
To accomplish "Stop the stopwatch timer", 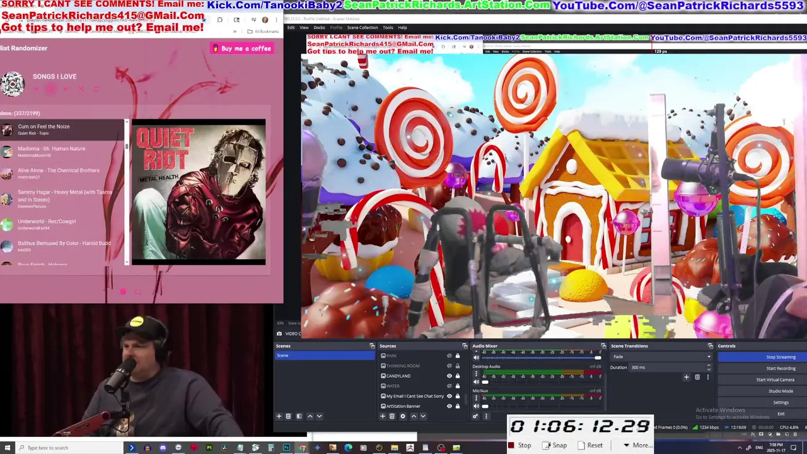I will [520, 445].
